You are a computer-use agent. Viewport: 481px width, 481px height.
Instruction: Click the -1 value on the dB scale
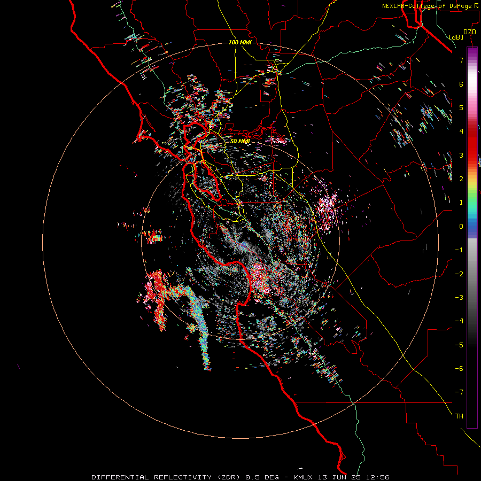459,250
